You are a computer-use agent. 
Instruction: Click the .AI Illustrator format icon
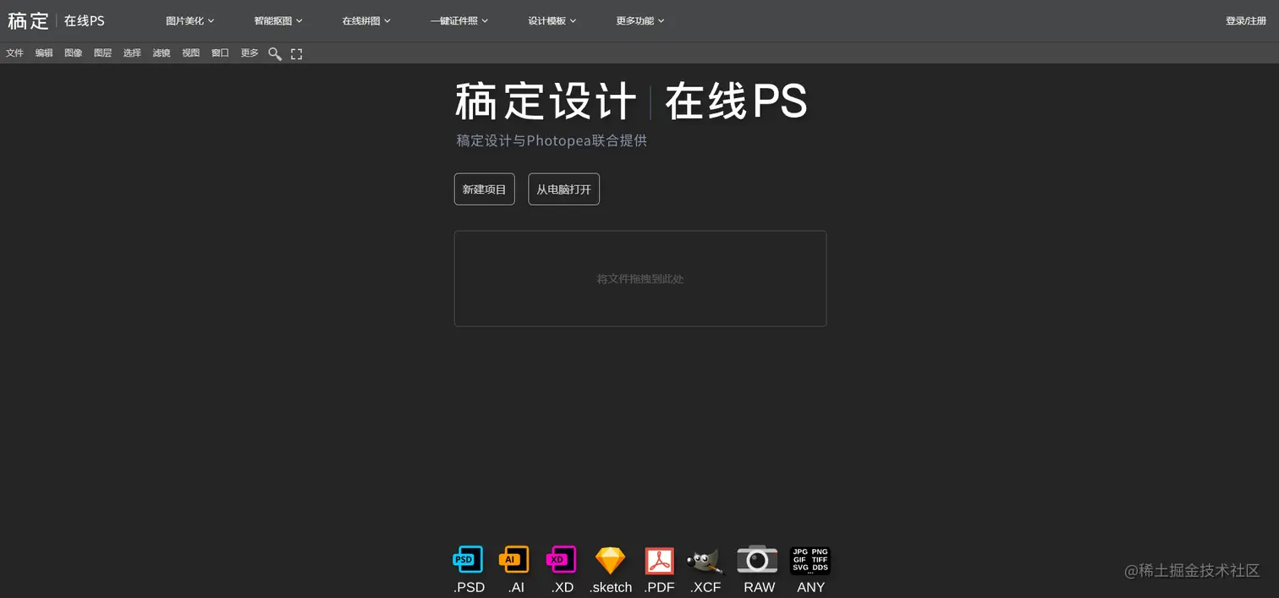(x=514, y=559)
